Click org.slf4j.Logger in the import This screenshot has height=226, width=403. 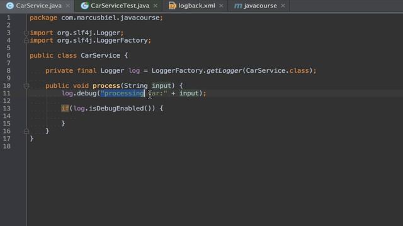[x=89, y=33]
